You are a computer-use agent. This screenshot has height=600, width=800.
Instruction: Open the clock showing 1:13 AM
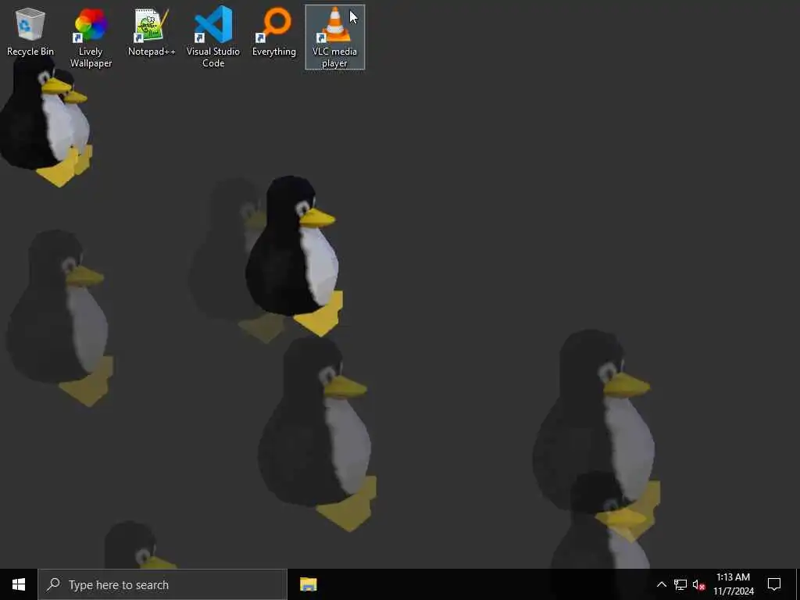pyautogui.click(x=733, y=584)
